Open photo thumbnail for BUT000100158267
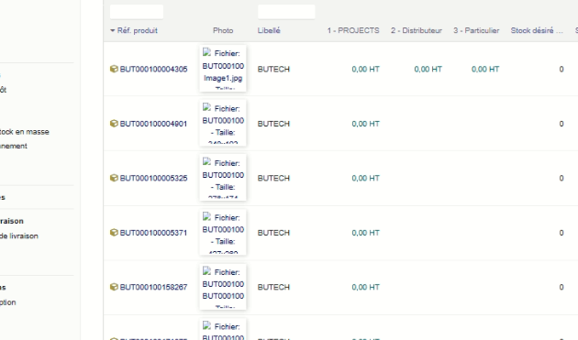The image size is (578, 340). point(223,286)
